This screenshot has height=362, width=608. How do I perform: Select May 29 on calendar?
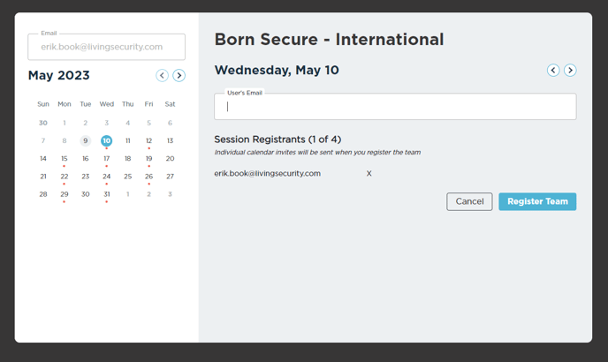65,194
